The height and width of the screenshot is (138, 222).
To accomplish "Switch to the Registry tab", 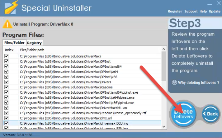I will click(x=34, y=43).
